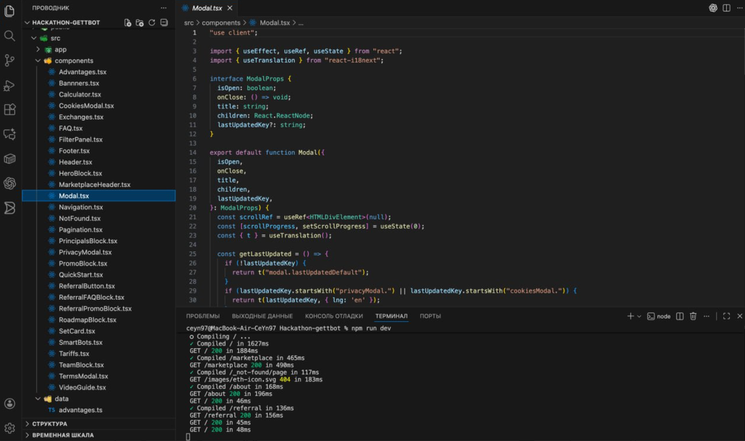Open the Accounts menu icon
Viewport: 745px width, 441px height.
tap(9, 404)
